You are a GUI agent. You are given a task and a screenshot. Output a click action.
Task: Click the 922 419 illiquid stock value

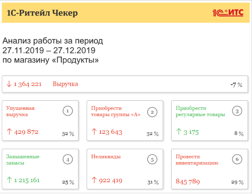110,180
